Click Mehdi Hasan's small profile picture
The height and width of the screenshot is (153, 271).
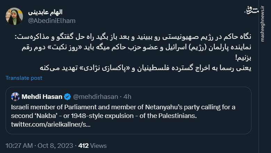coord(15,96)
